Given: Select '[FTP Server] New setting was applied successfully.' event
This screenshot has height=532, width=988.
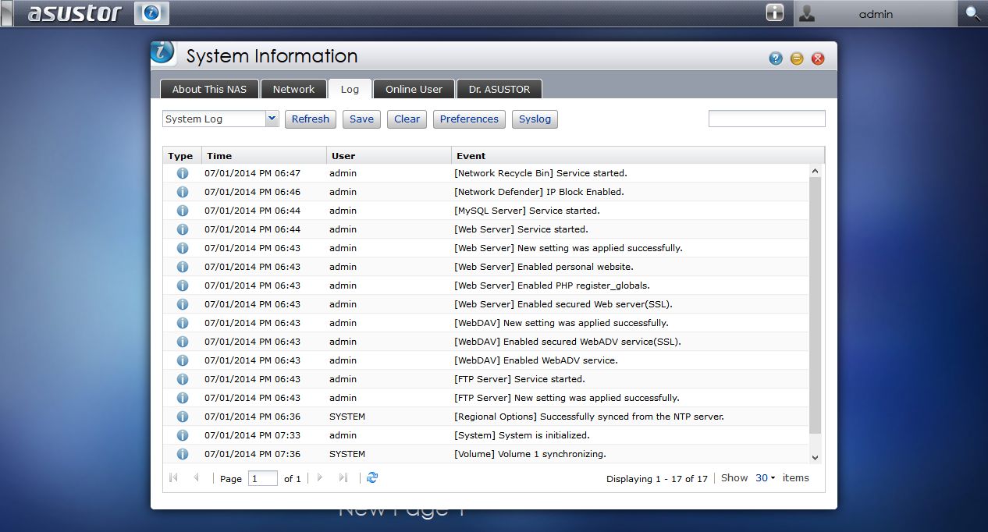Looking at the screenshot, I should [x=567, y=398].
